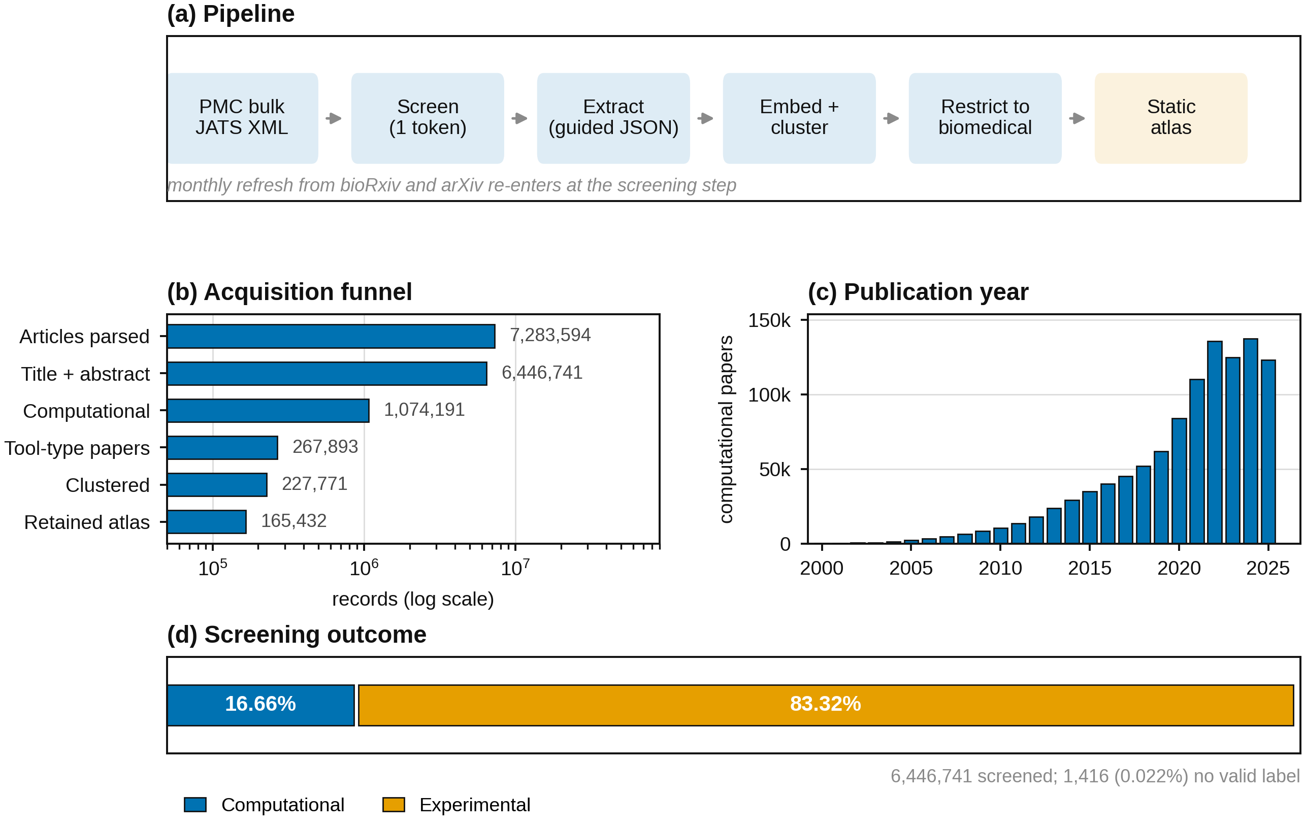Click the '(d) Screening outcome' panel title
This screenshot has width=1304, height=827.
296,634
